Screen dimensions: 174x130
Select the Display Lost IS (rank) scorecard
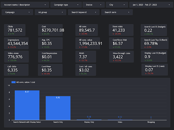[x=155, y=70]
